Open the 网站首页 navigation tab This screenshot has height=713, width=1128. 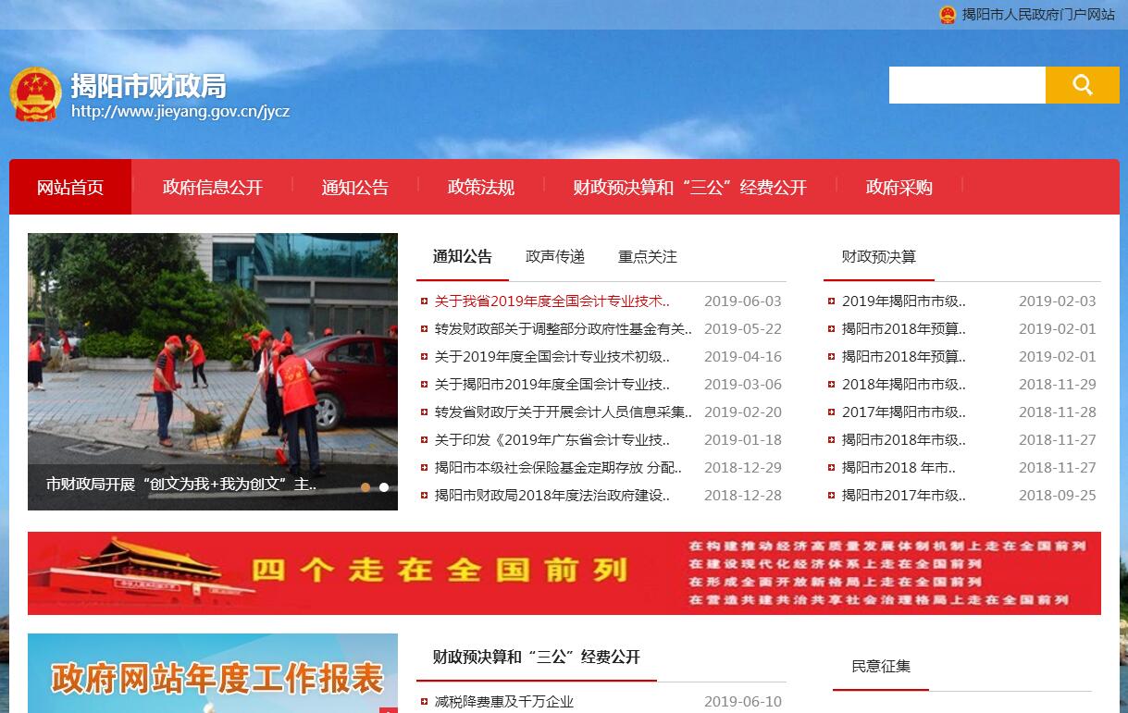(x=70, y=188)
